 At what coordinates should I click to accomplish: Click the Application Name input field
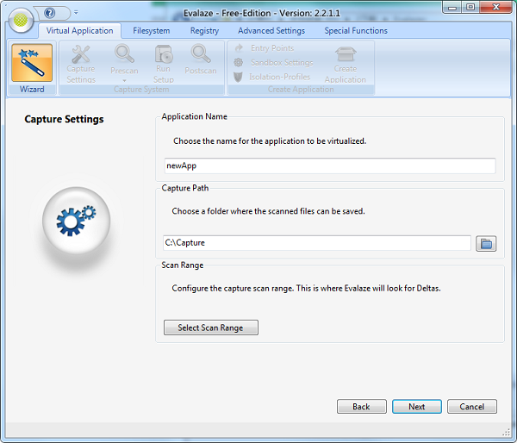330,165
